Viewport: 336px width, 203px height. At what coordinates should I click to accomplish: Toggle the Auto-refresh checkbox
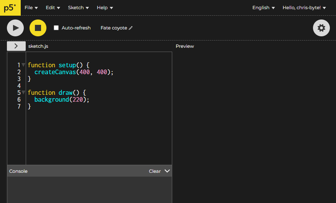56,28
